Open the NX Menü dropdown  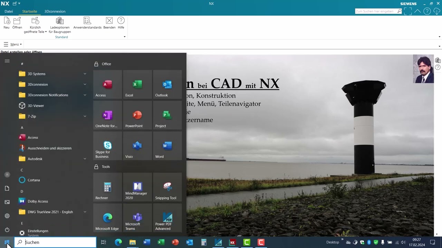(13, 44)
